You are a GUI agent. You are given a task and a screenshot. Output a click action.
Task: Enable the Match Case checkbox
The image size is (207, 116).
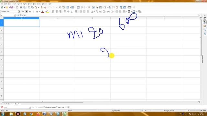pos(57,107)
